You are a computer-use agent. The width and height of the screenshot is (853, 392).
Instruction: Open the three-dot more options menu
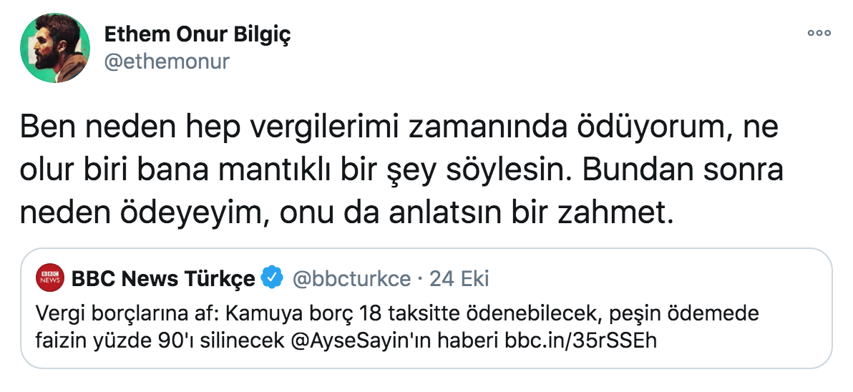819,33
